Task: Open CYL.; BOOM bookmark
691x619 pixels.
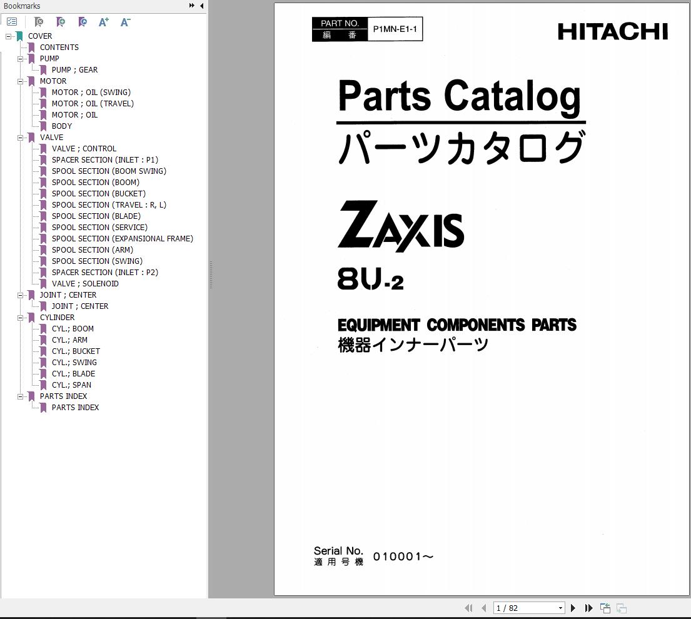Action: tap(73, 329)
